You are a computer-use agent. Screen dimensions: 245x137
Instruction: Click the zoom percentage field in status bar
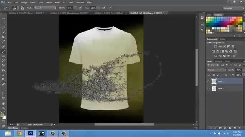(x=11, y=124)
